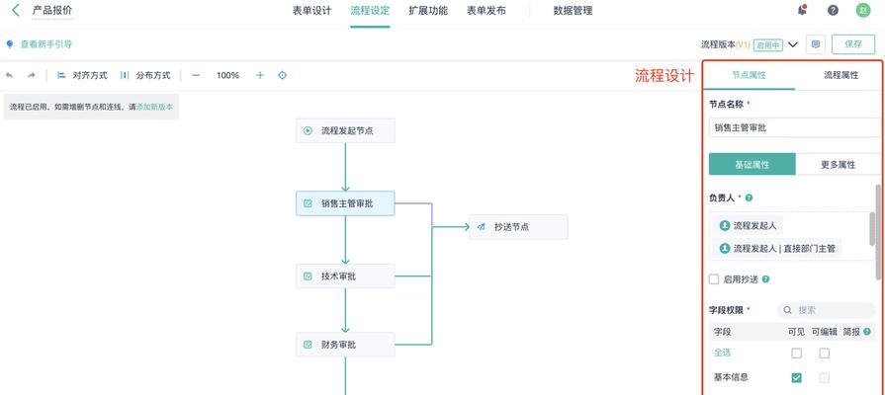
Task: Open 扩展功能 tab
Action: click(428, 10)
